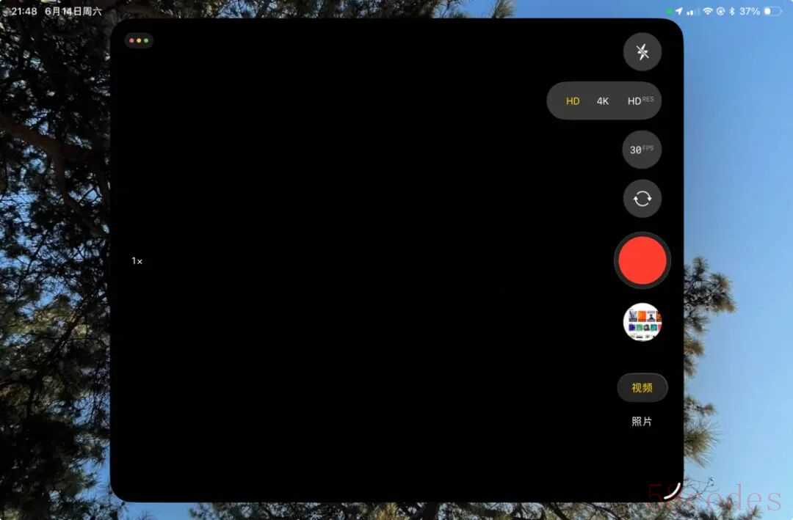Click the yellow minimize window dot
This screenshot has width=793, height=520.
[139, 40]
